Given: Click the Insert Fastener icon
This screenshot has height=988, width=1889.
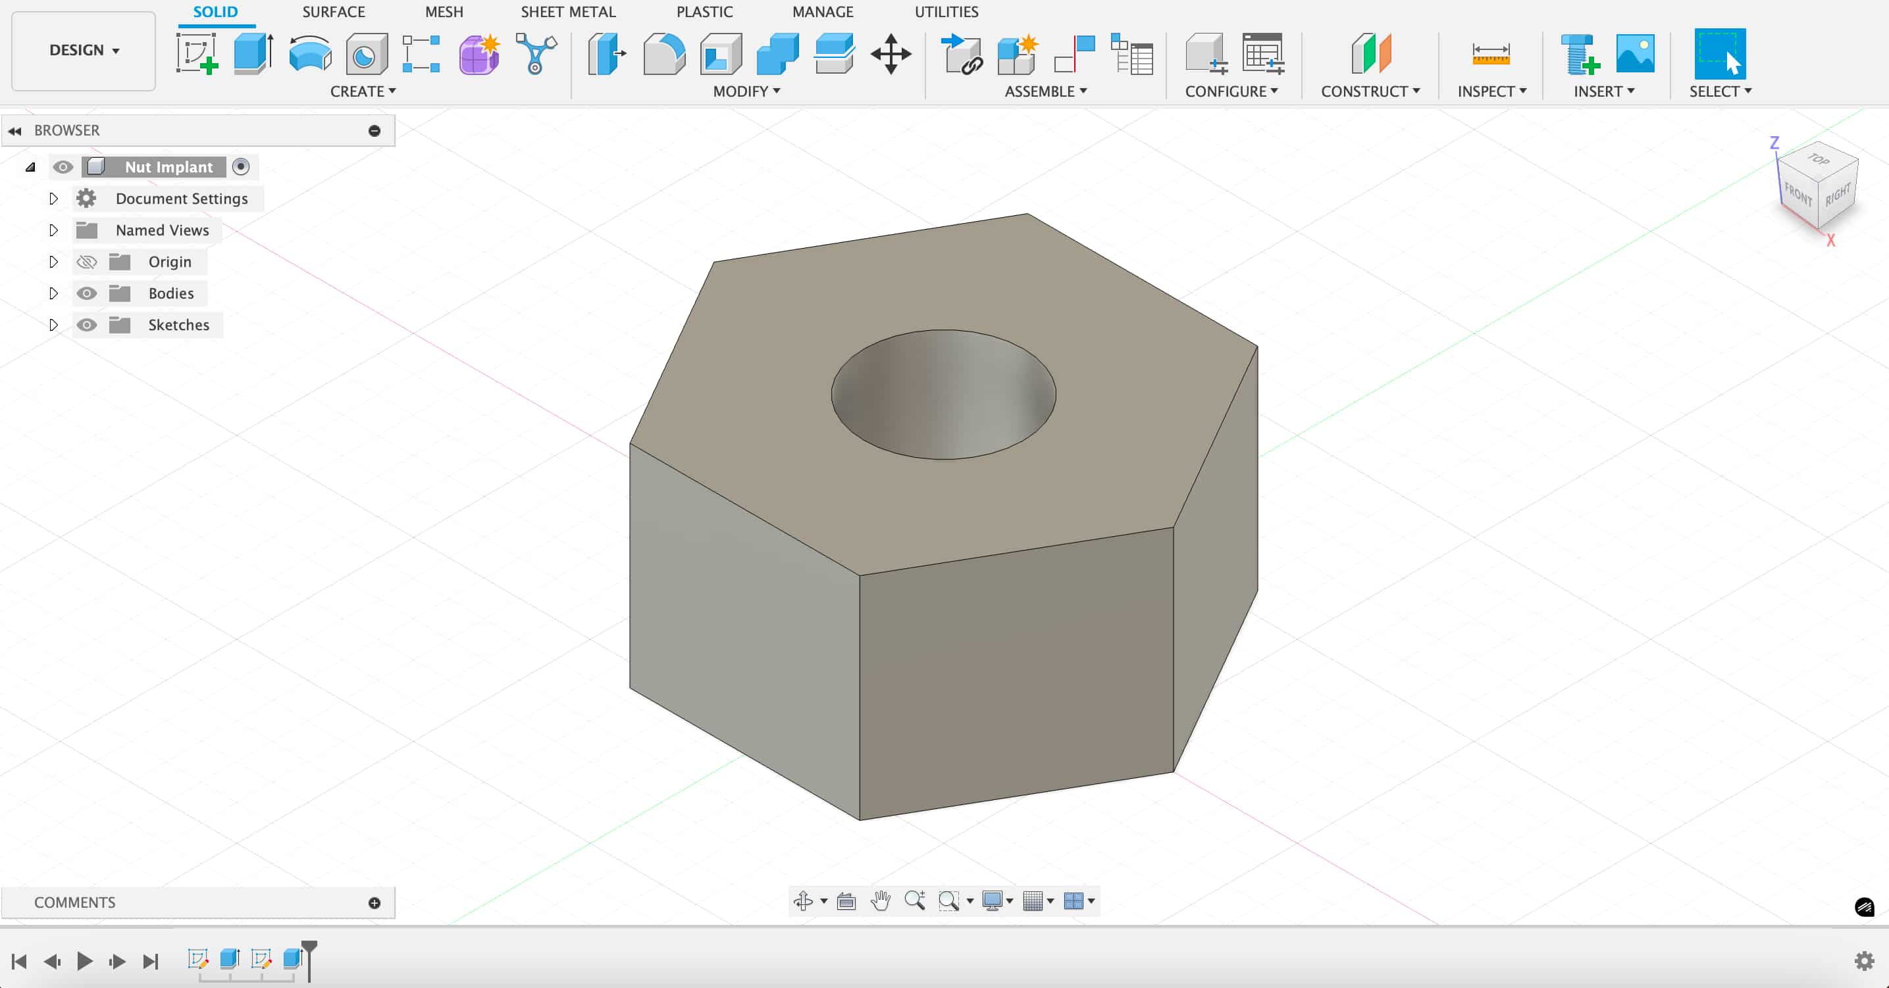Looking at the screenshot, I should 1579,53.
